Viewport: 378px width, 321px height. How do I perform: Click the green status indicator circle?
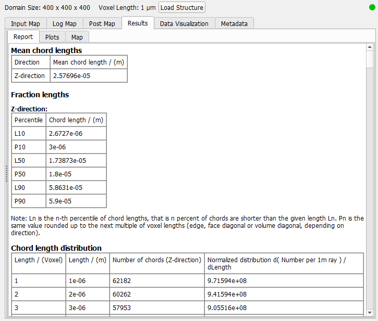tap(372, 7)
